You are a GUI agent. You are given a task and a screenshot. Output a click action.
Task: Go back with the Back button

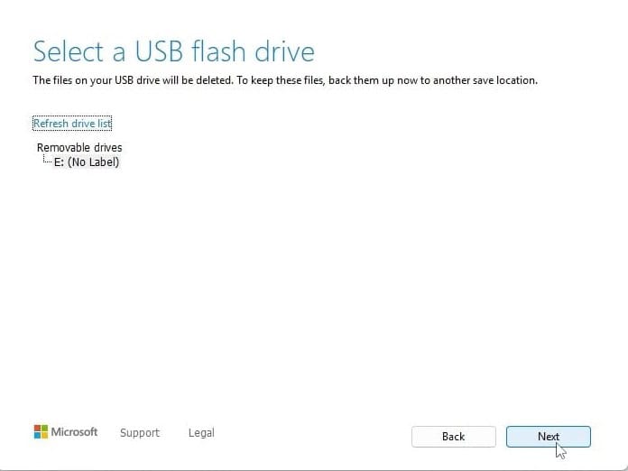pyautogui.click(x=453, y=437)
